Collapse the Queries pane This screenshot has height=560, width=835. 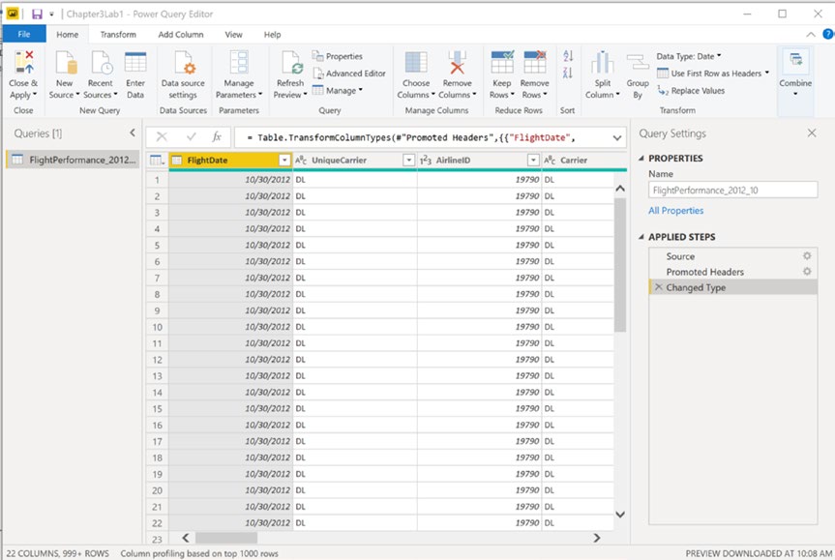pos(133,133)
